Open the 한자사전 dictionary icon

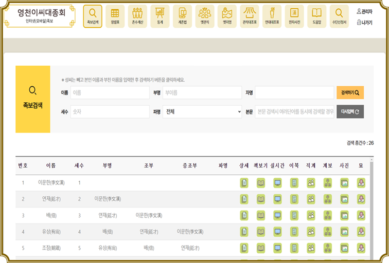click(294, 16)
